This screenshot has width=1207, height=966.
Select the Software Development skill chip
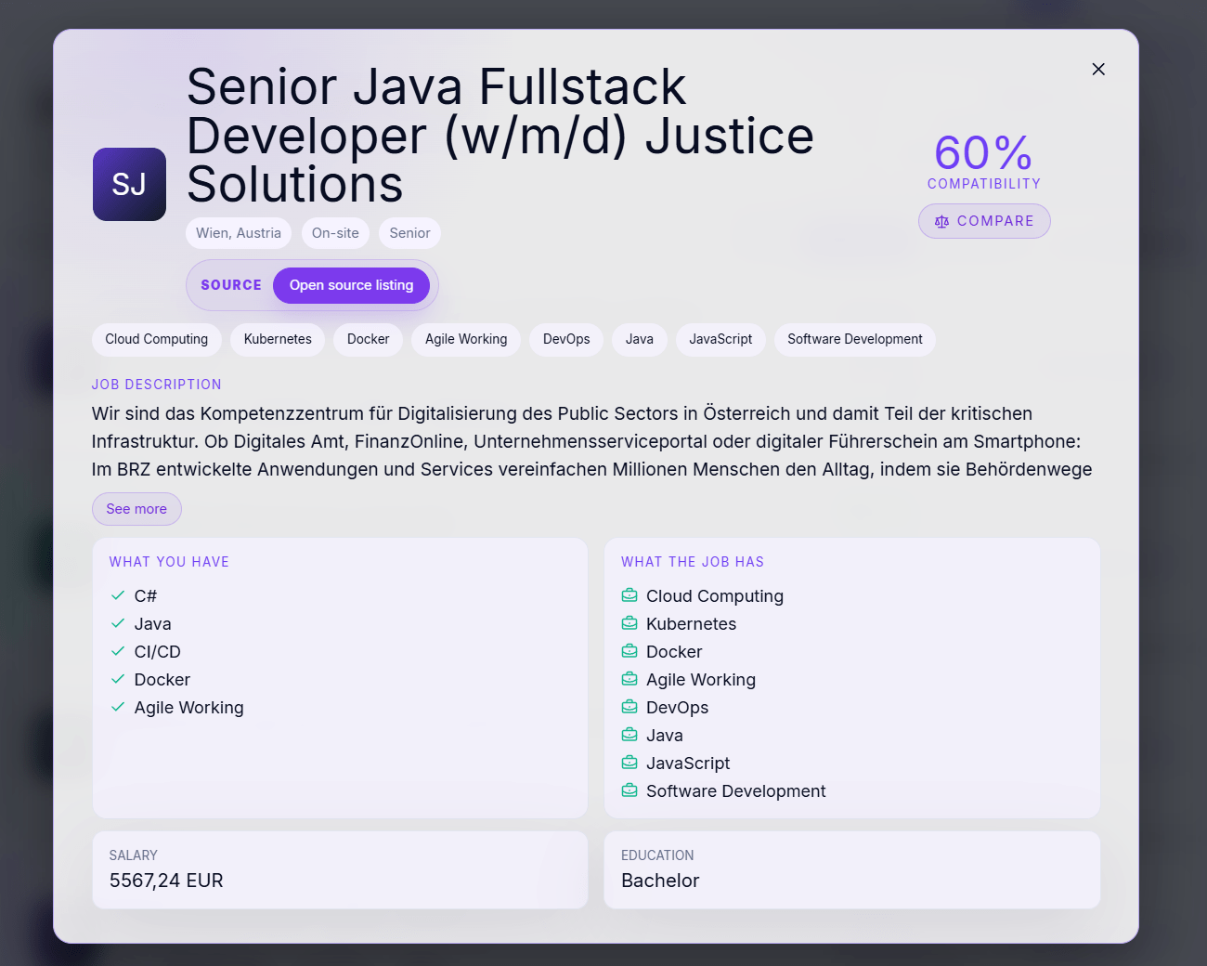coord(855,339)
